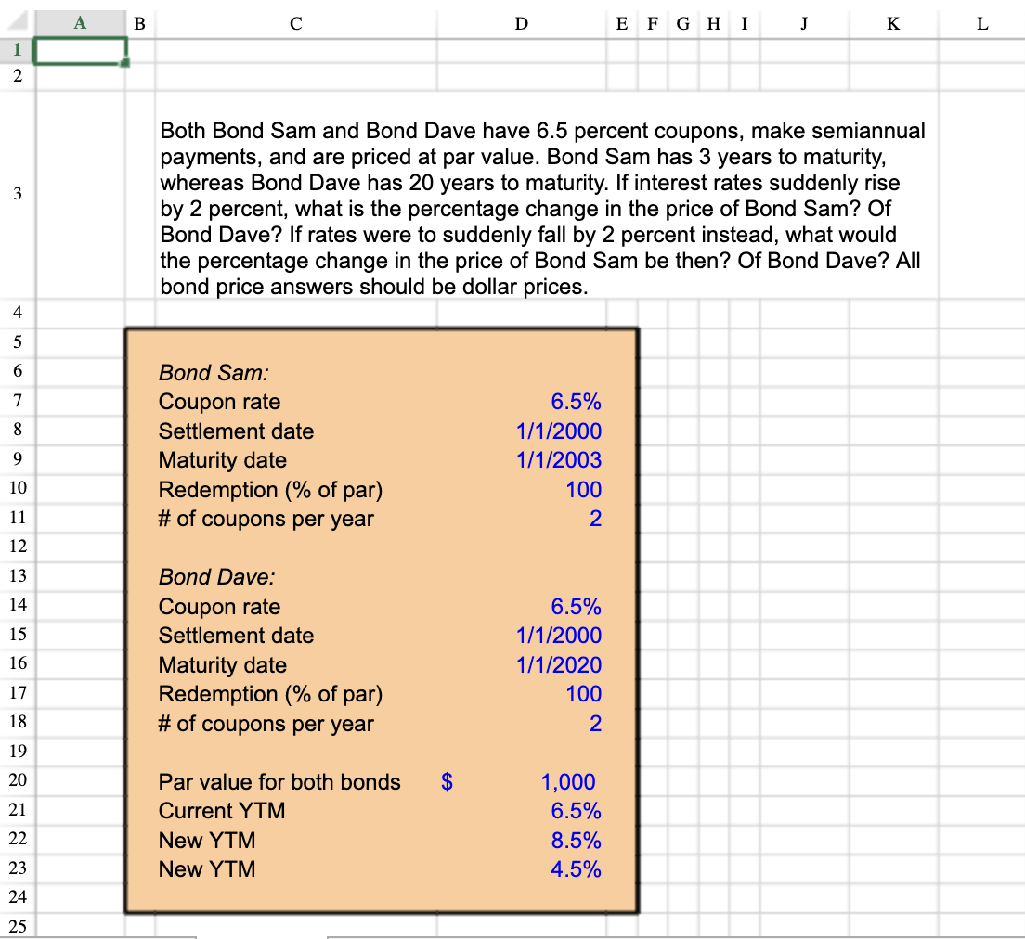This screenshot has height=939, width=1025.
Task: Click the 'Bond Sam:' heading cell
Action: click(x=214, y=372)
